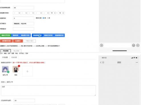Click the 00:02 time in phone status bar
The width and height of the screenshot is (141, 105).
coord(104,58)
